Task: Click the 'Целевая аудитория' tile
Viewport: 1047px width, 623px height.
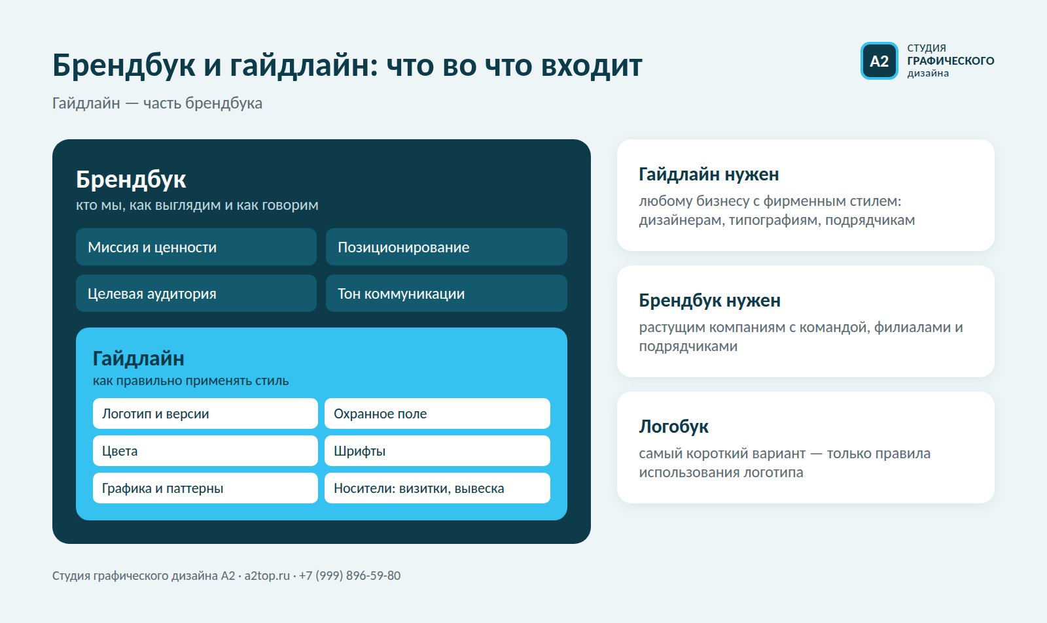Action: (196, 294)
